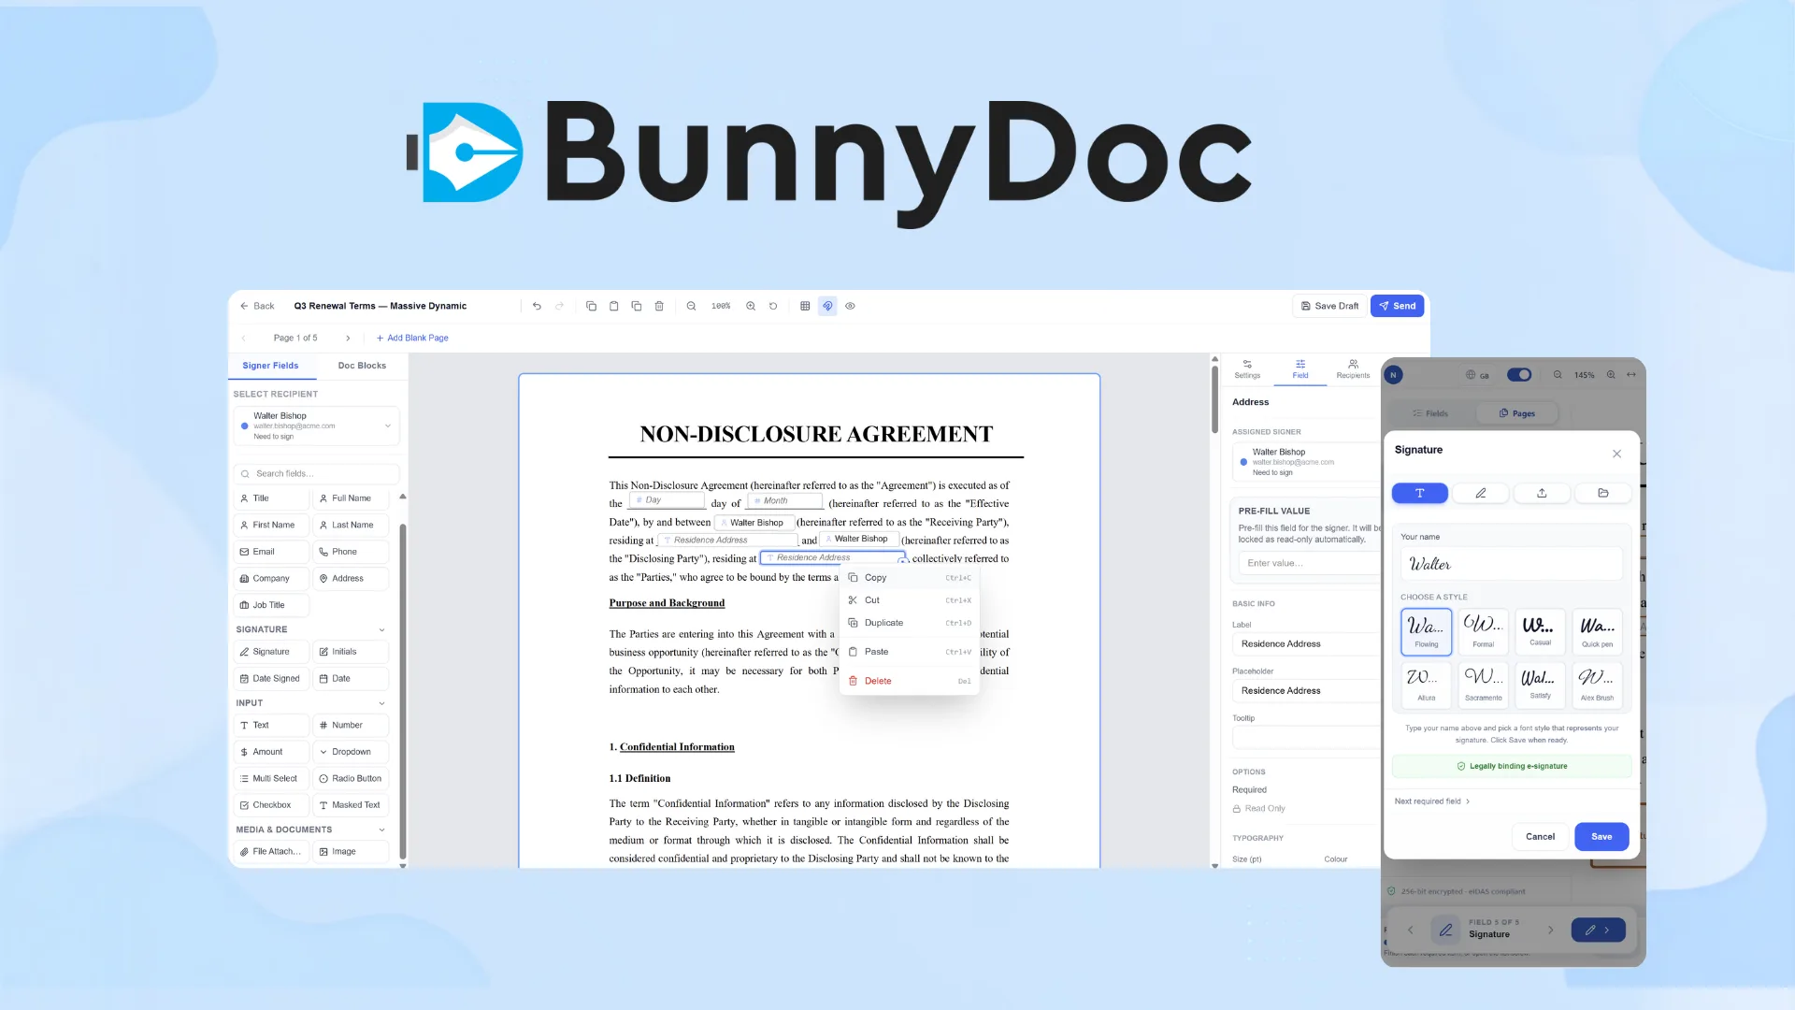Add a Multi Select field
This screenshot has height=1010, width=1795.
pos(271,779)
